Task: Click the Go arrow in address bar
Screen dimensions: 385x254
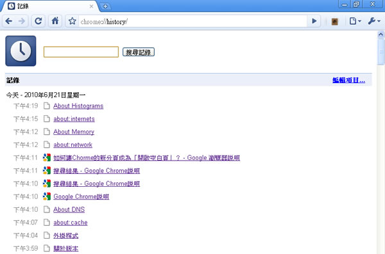Action: pos(314,21)
